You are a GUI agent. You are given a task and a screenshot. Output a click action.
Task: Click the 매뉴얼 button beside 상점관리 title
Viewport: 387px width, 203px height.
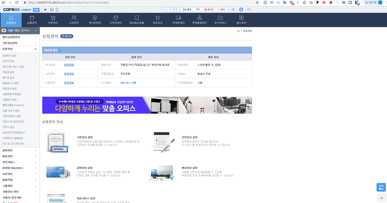click(66, 36)
